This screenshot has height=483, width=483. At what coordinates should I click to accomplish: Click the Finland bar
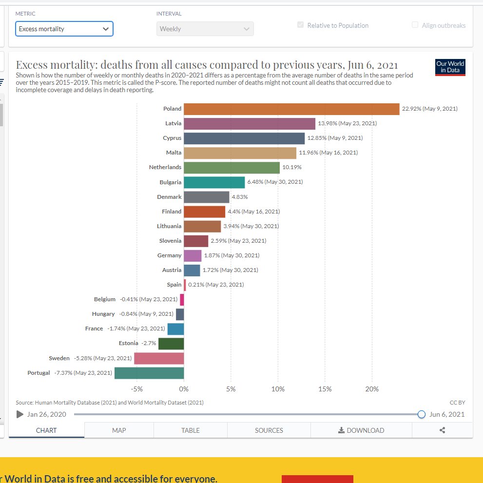pyautogui.click(x=205, y=212)
